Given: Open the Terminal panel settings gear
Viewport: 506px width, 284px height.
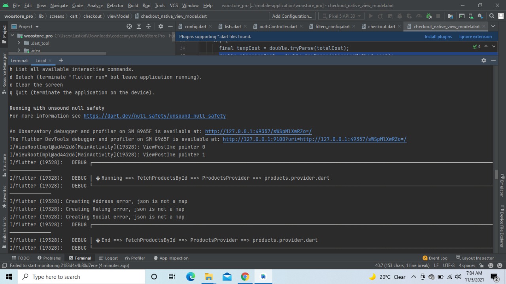Looking at the screenshot, I should tap(483, 60).
